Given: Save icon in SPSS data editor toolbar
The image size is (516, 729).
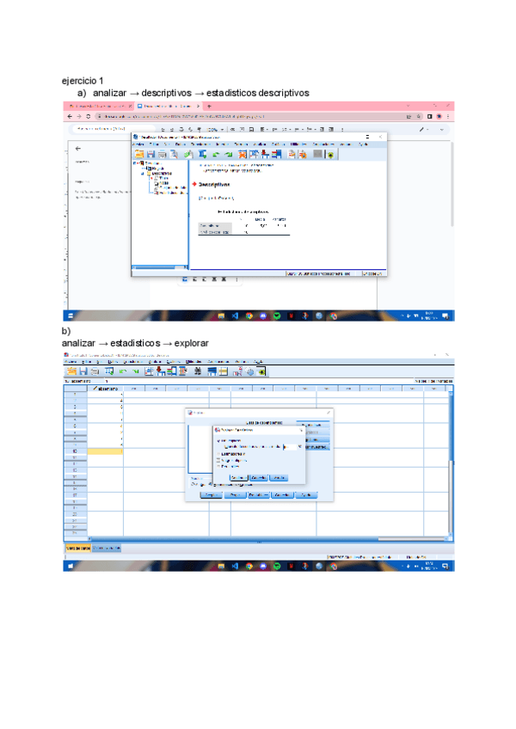Looking at the screenshot, I should [x=83, y=371].
